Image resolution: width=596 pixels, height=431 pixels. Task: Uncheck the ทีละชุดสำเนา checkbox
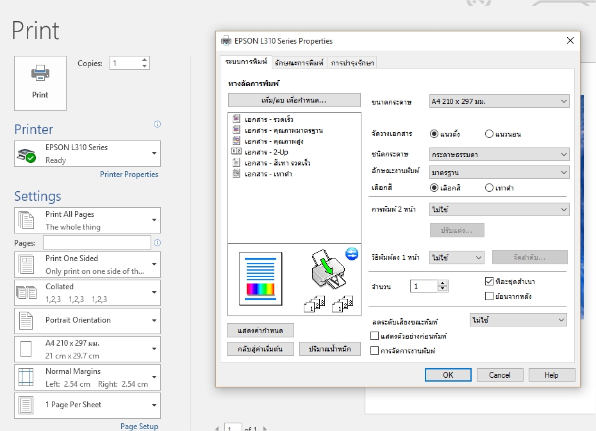pos(489,281)
